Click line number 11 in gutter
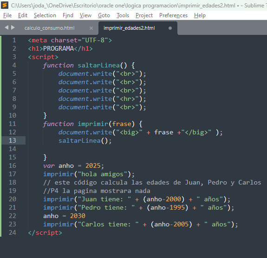The height and width of the screenshot is (258, 267). 13,124
